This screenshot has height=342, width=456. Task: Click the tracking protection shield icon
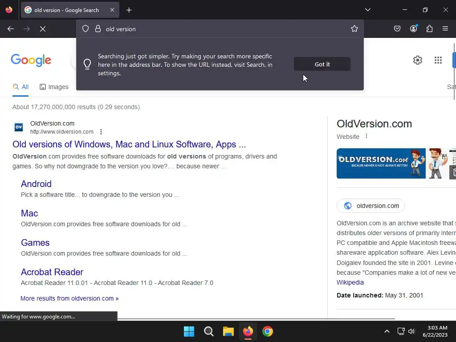coord(85,28)
